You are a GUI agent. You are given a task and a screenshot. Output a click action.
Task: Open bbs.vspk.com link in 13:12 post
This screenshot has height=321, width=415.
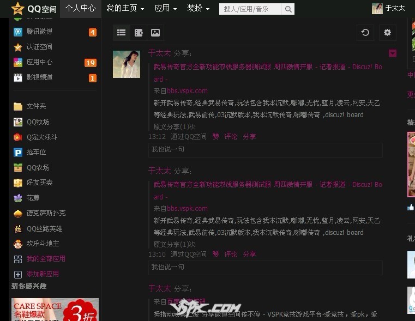coord(187,91)
